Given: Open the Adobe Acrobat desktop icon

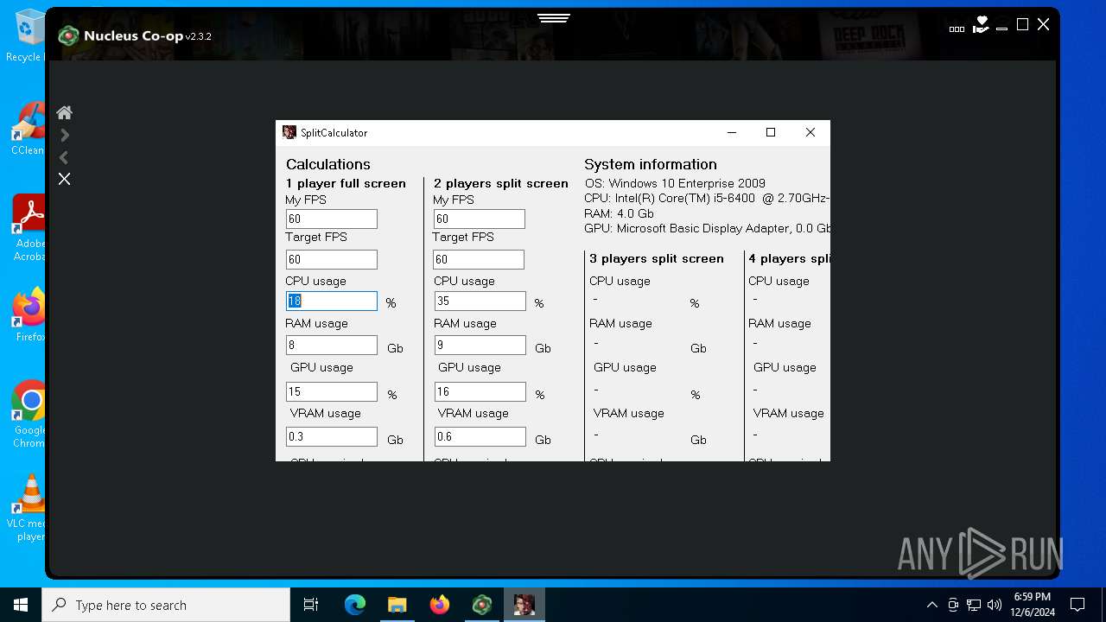Looking at the screenshot, I should click(29, 228).
